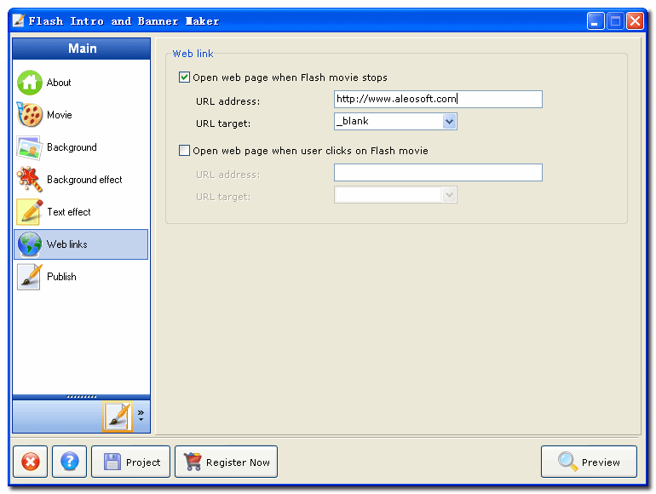Click the Publish paintbrush icon

[30, 277]
